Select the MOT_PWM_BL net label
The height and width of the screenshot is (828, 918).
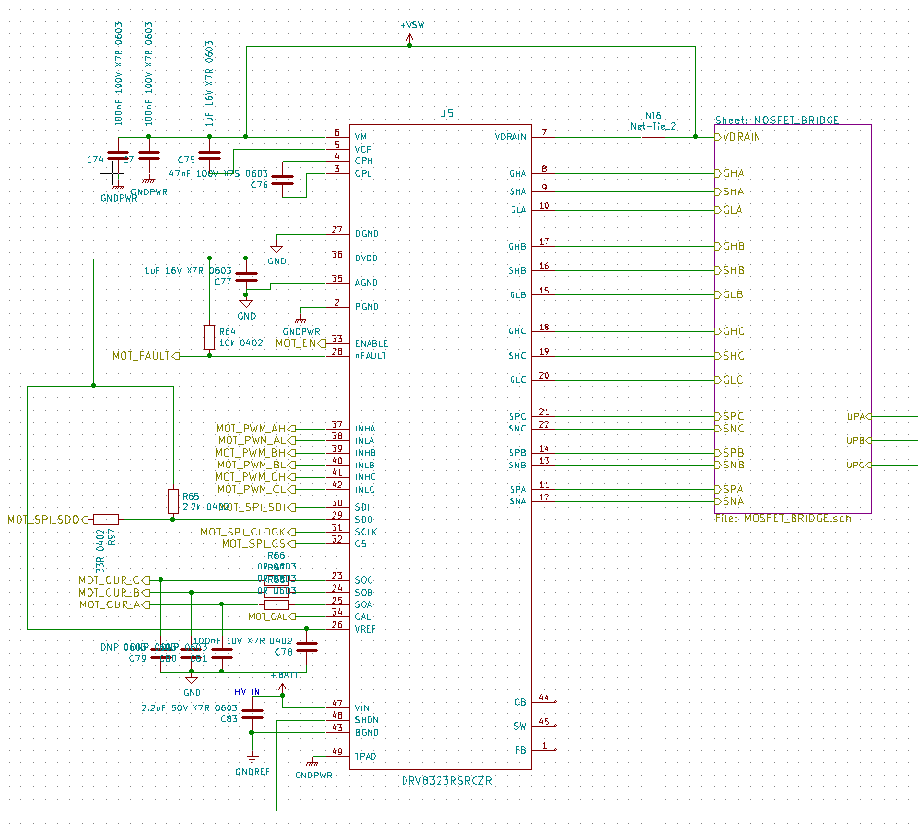pyautogui.click(x=256, y=466)
